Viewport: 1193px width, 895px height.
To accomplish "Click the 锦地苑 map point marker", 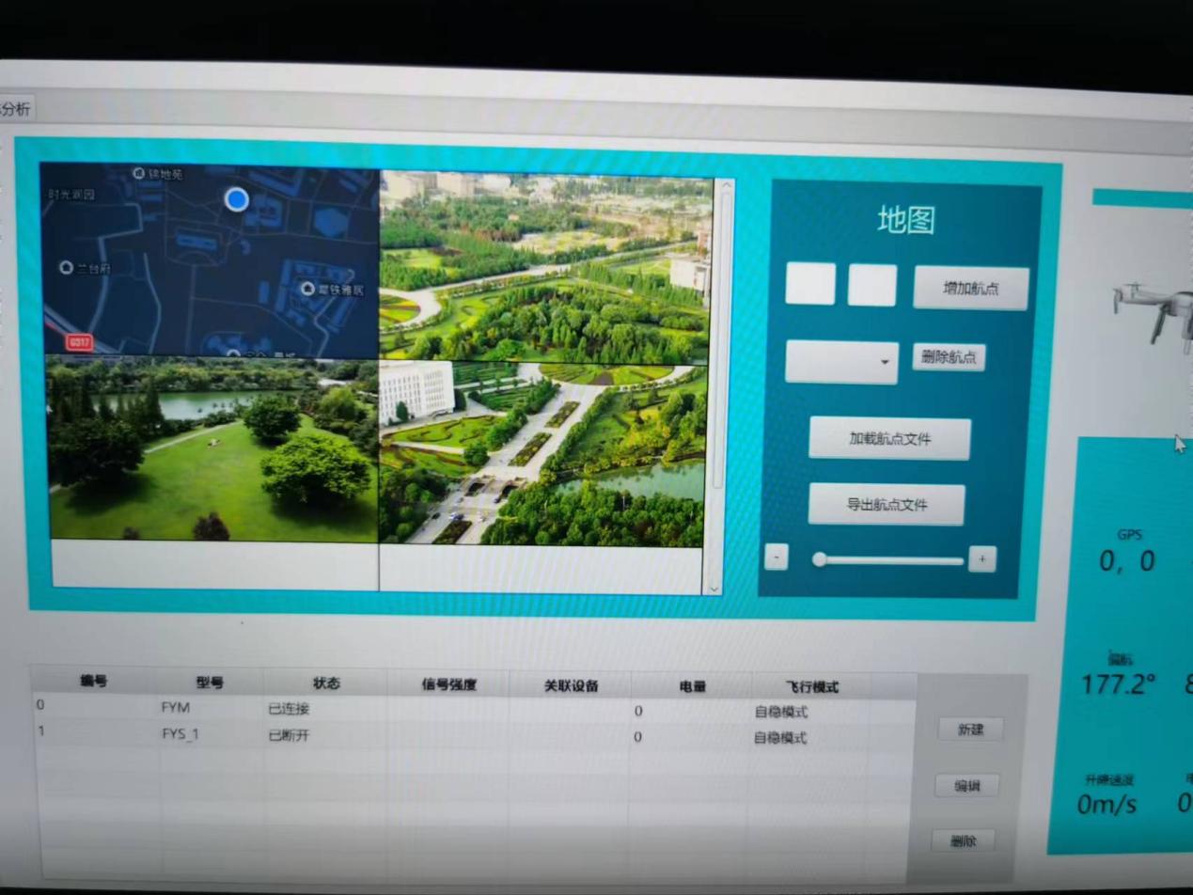I will point(139,174).
